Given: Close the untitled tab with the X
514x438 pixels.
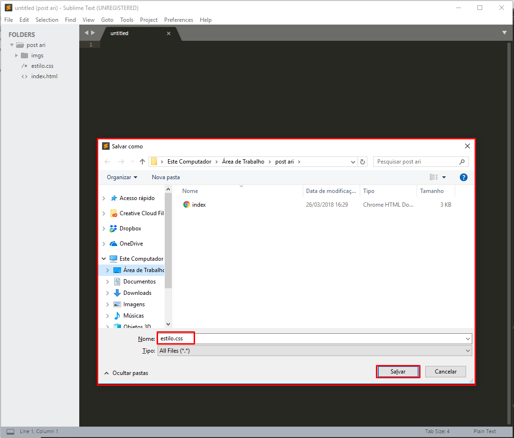Looking at the screenshot, I should click(x=168, y=34).
